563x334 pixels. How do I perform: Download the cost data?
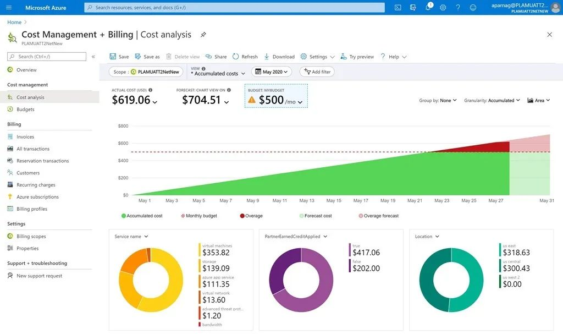[x=279, y=57]
